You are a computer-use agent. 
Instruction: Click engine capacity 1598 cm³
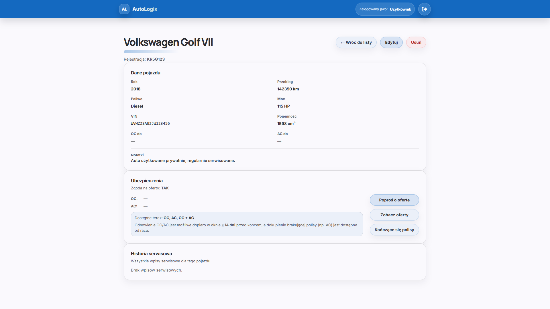286,124
